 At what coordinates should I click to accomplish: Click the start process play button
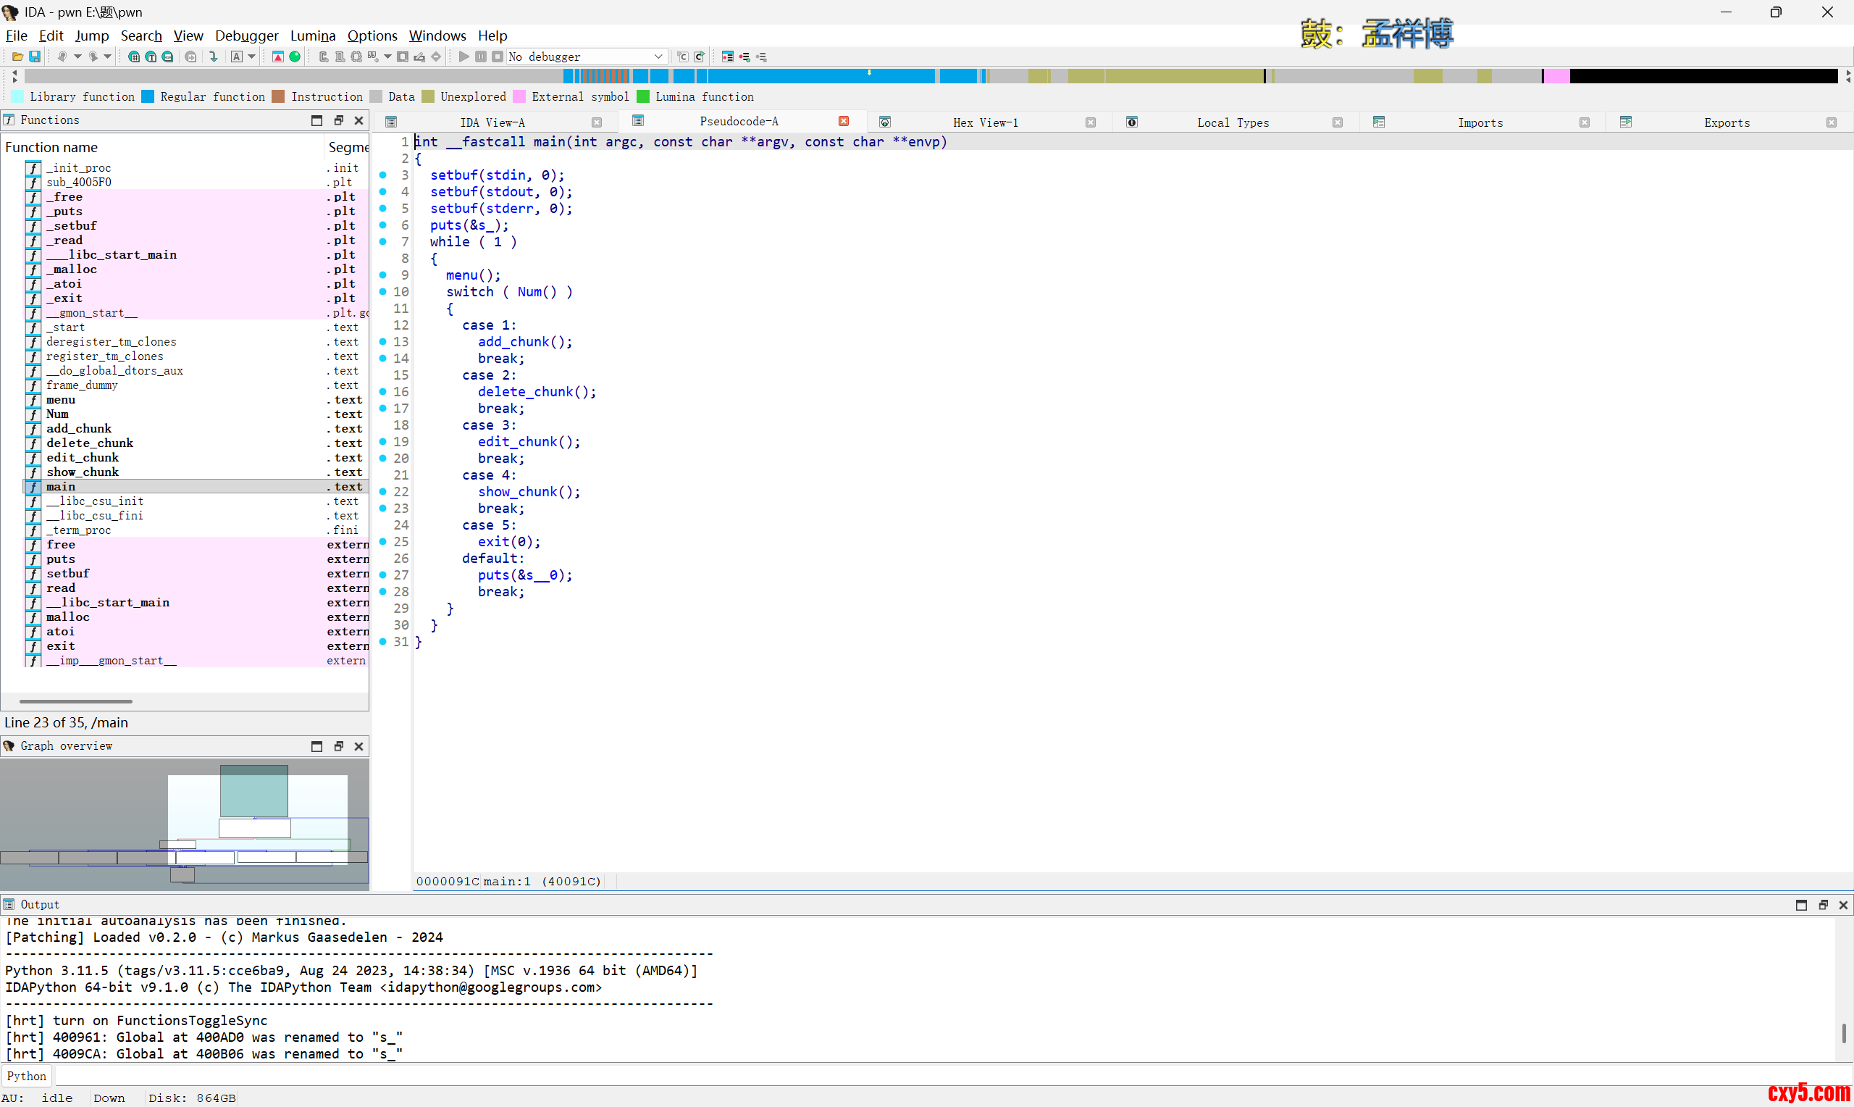pos(463,57)
